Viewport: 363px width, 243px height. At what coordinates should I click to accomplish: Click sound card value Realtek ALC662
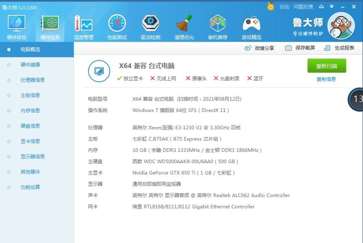(x=211, y=195)
